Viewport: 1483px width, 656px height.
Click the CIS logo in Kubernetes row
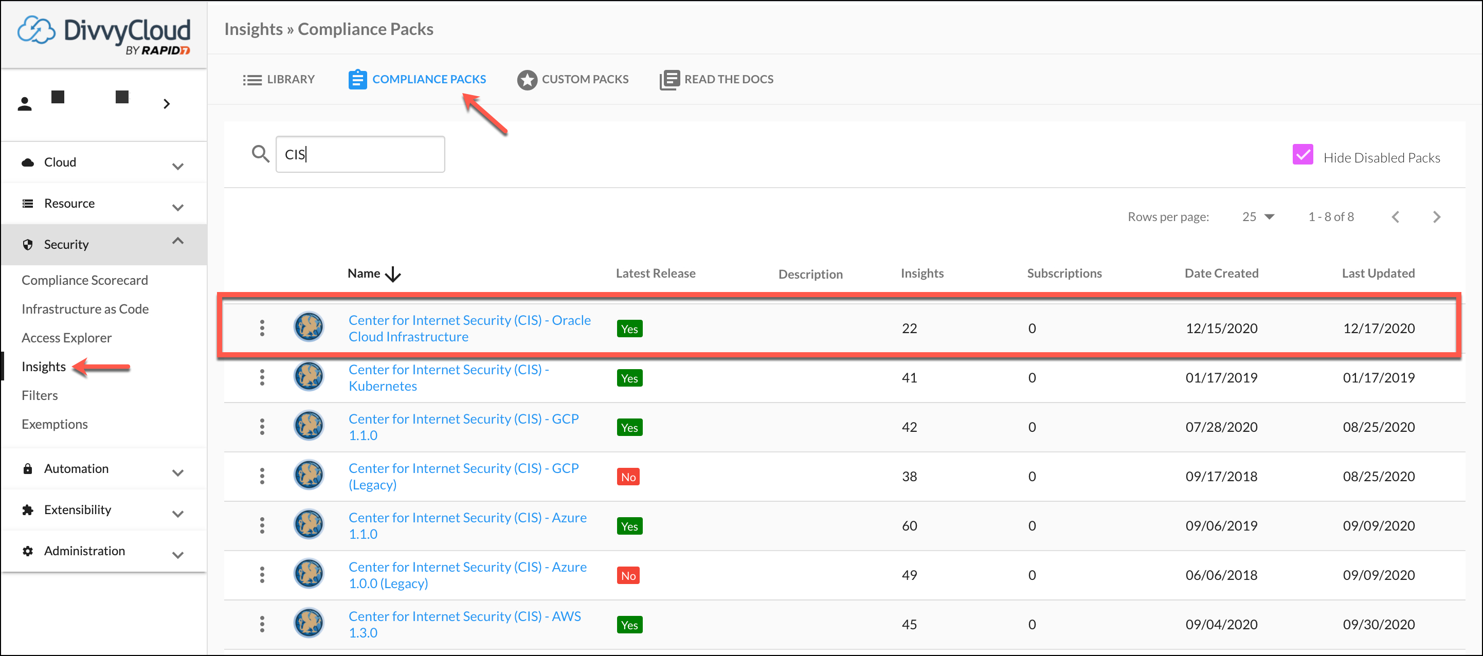click(x=309, y=377)
